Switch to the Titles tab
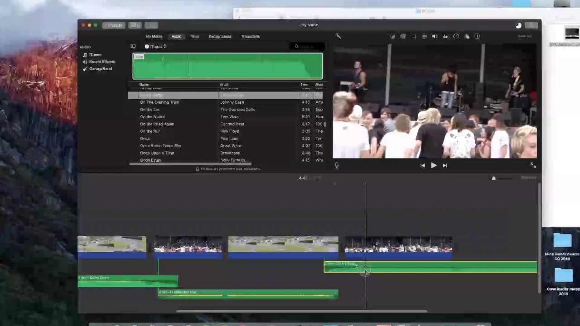This screenshot has width=580, height=326. pyautogui.click(x=194, y=36)
